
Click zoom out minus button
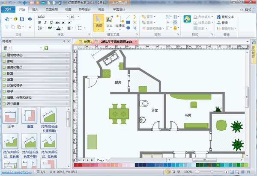[197, 172]
